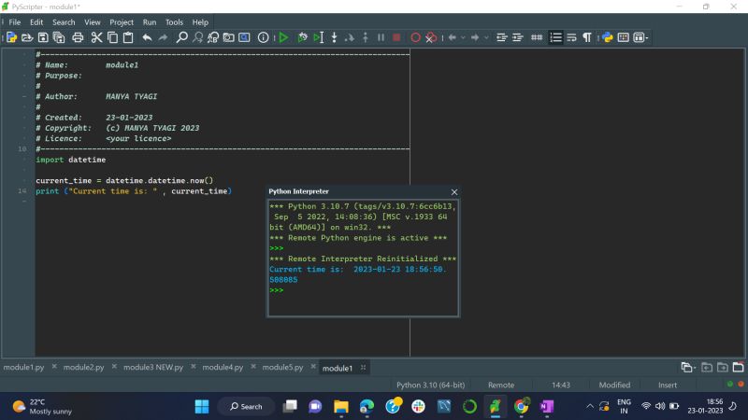The height and width of the screenshot is (420, 748).
Task: Toggle comment with the hash icon
Action: tap(537, 37)
